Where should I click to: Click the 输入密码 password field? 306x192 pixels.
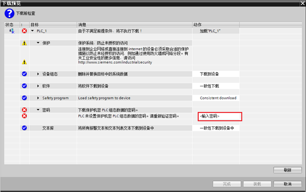[220, 116]
